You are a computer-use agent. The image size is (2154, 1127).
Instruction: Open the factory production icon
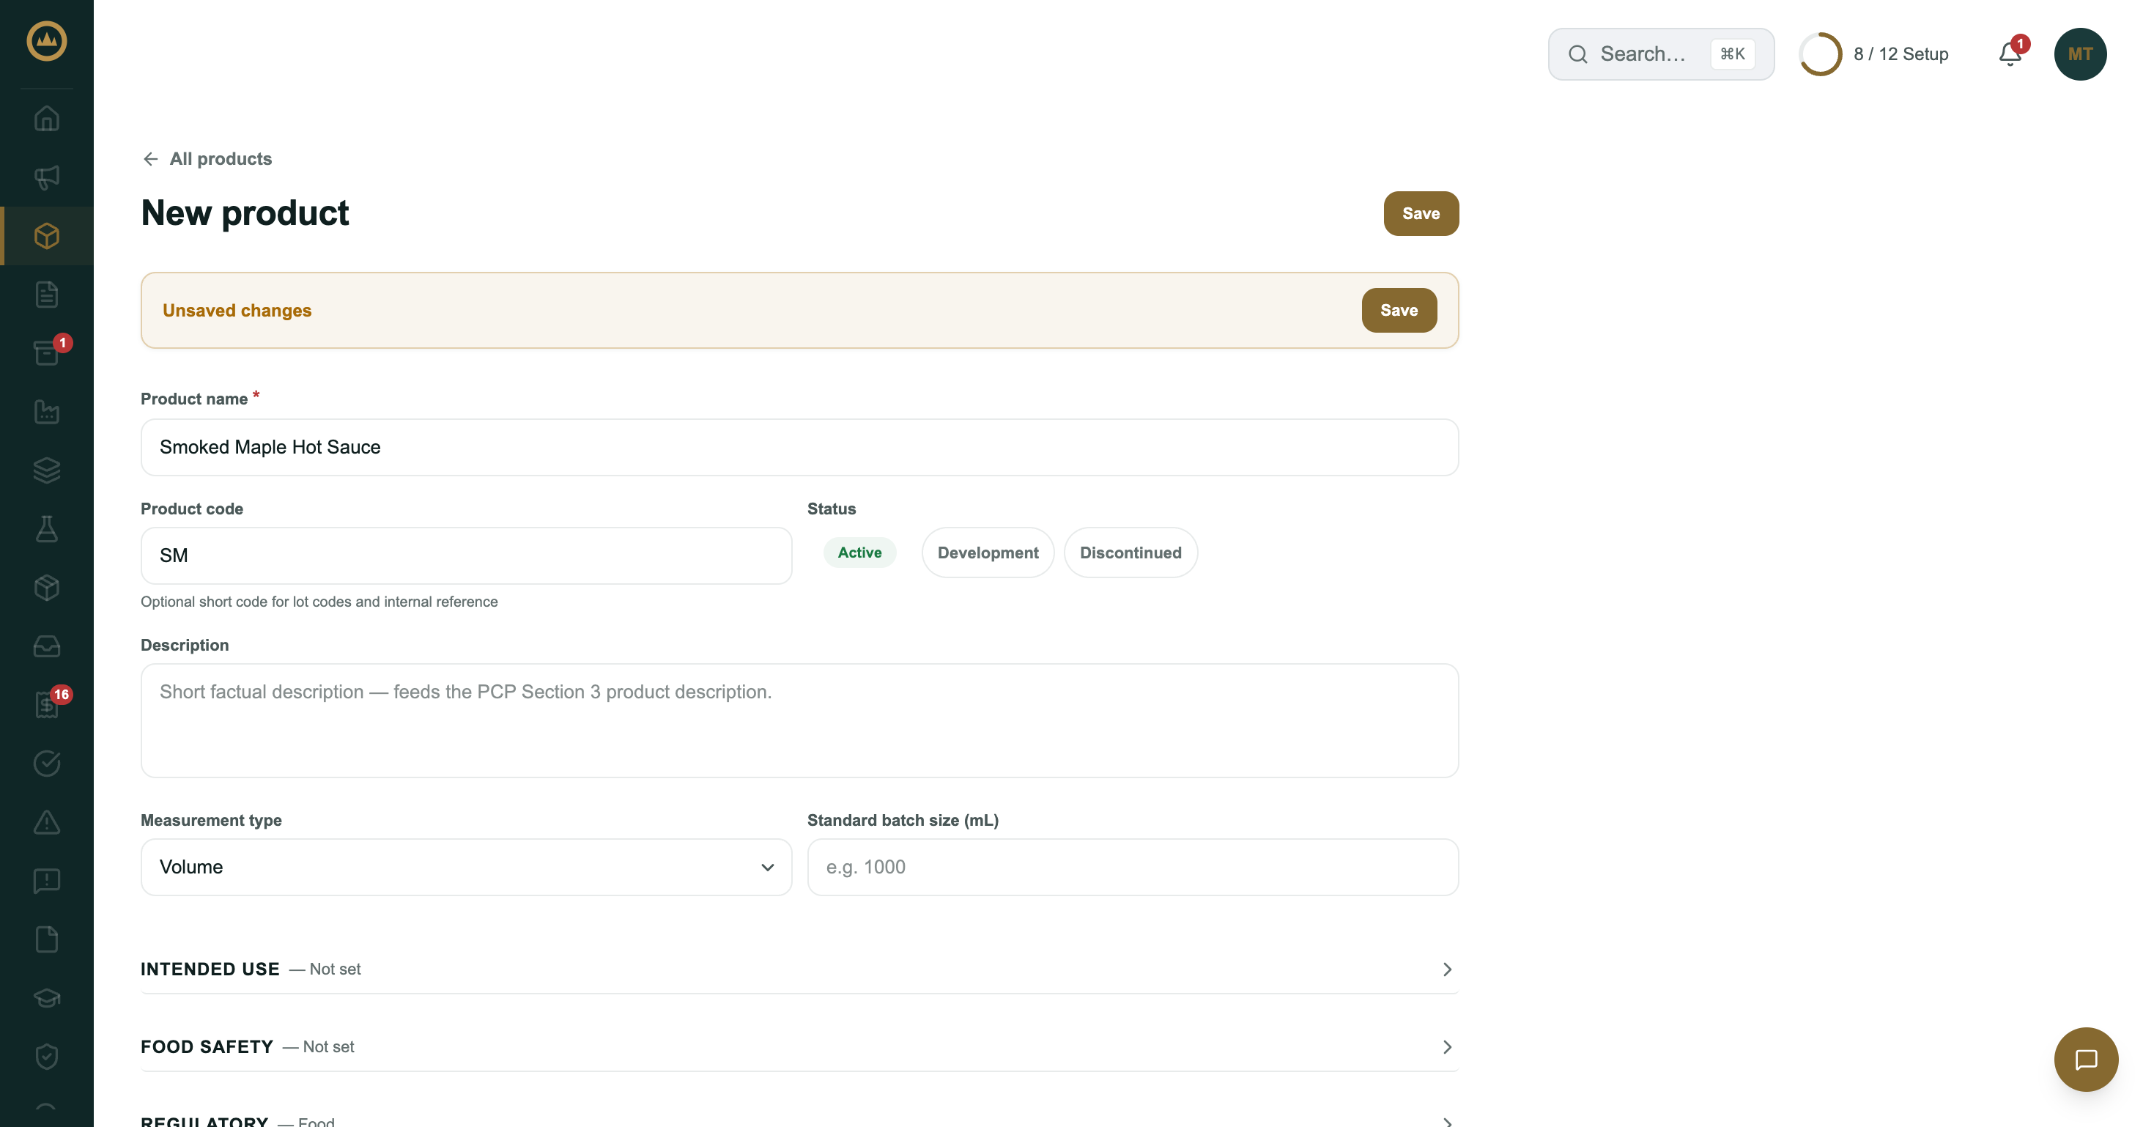tap(47, 411)
